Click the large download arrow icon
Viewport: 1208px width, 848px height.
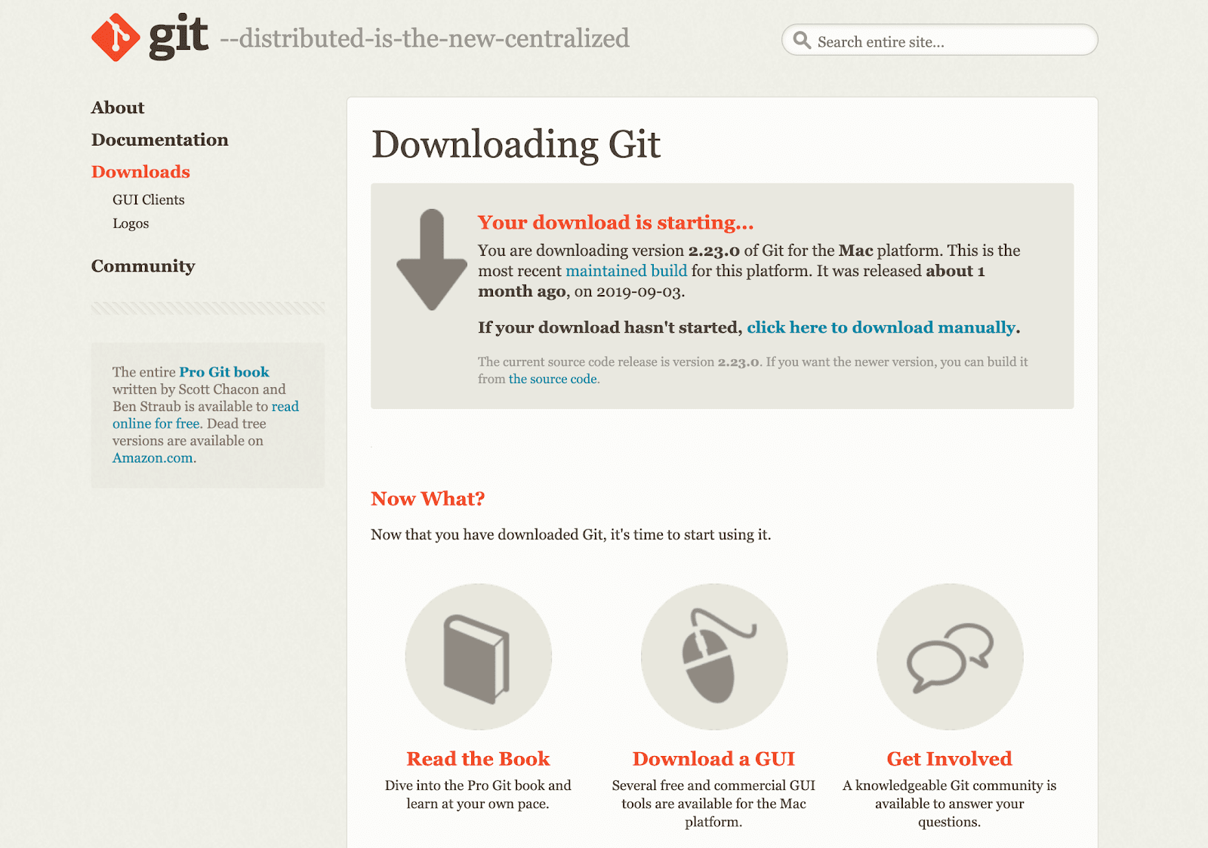tap(432, 260)
